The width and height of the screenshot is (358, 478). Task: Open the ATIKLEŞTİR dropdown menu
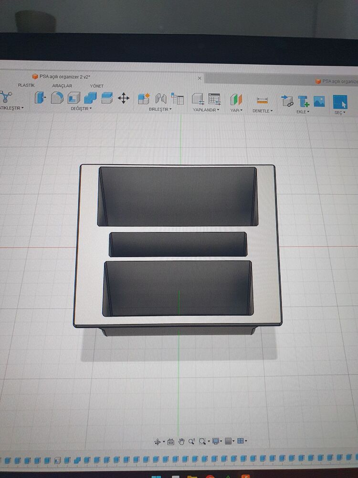[12, 108]
